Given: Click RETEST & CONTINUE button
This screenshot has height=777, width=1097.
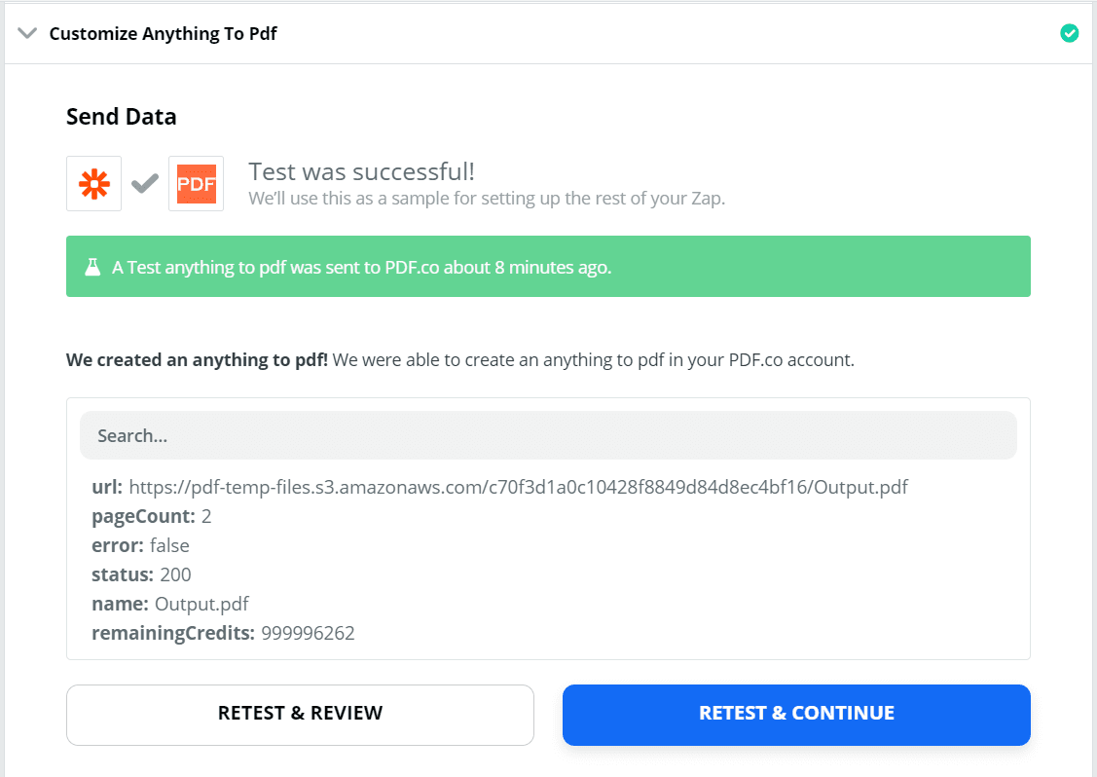Looking at the screenshot, I should tap(795, 714).
